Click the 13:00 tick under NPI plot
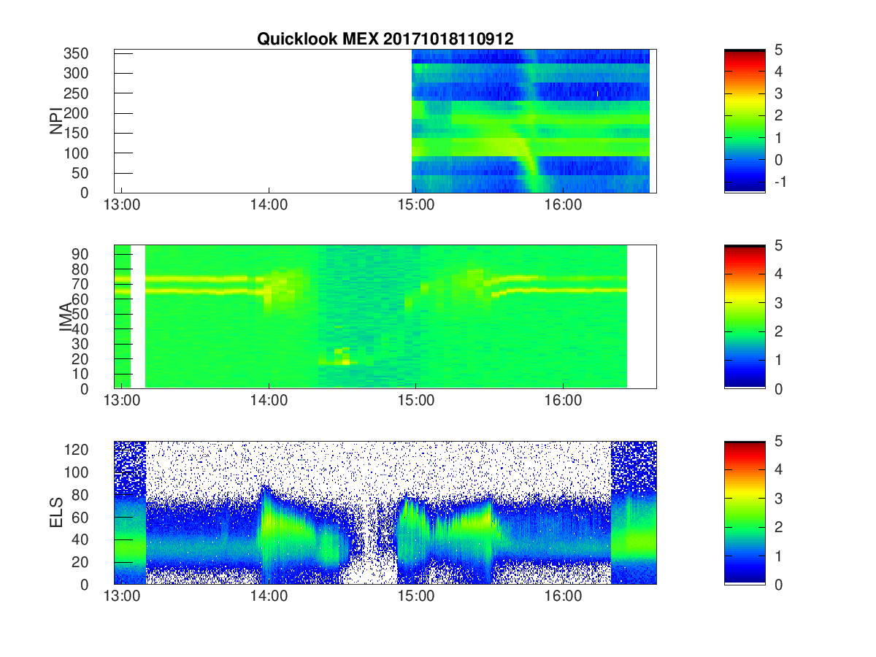This screenshot has width=876, height=657. click(x=122, y=205)
